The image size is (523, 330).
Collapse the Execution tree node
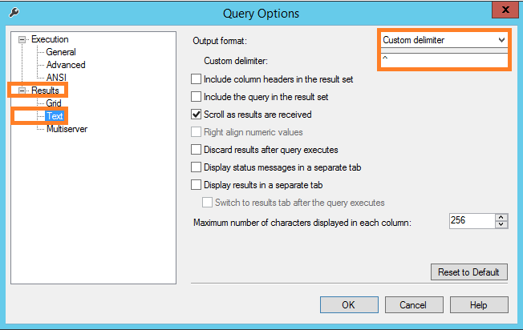[x=22, y=39]
